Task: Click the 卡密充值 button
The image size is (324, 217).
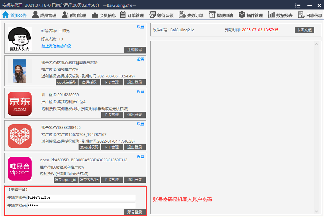Action: pyautogui.click(x=304, y=30)
